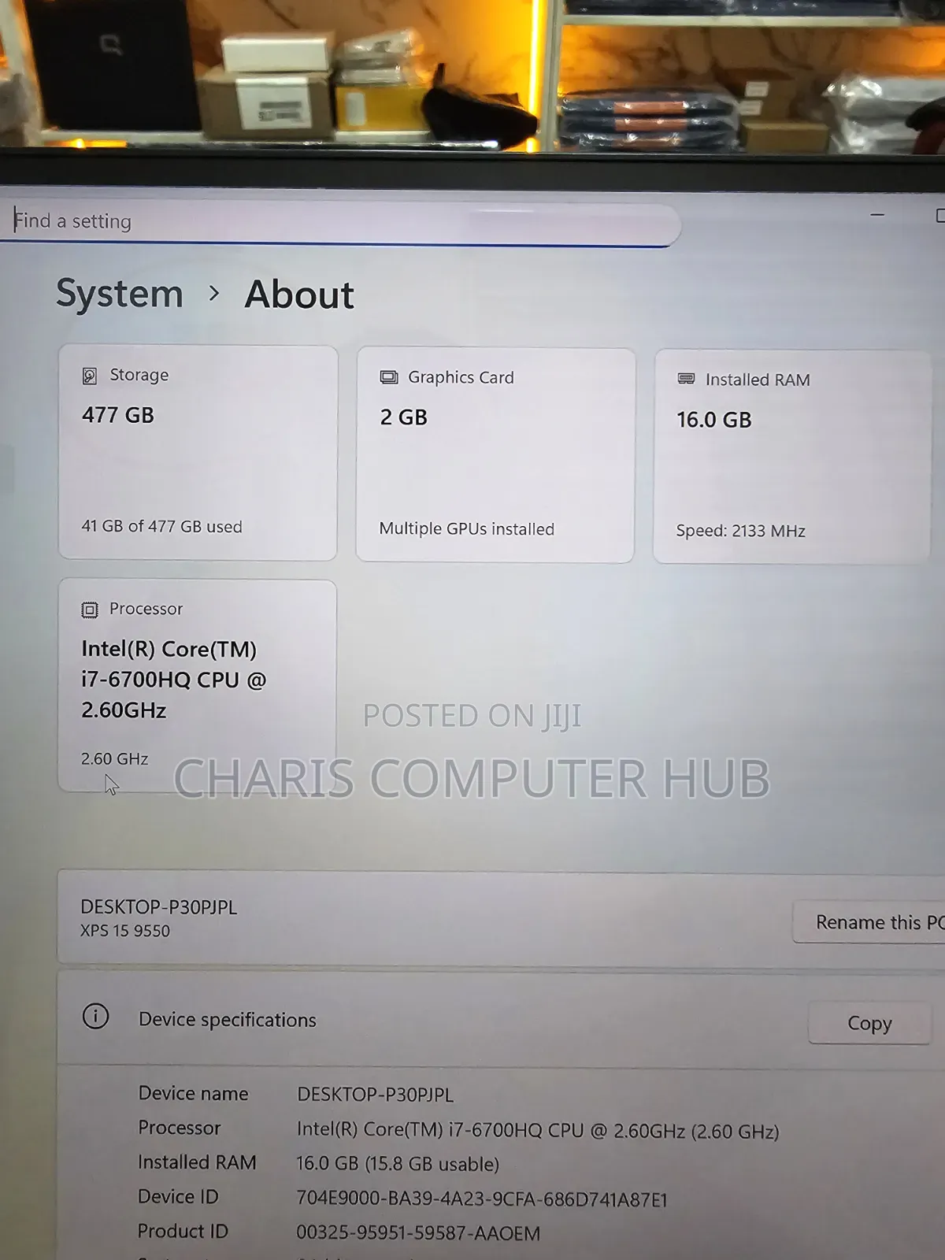Click the Device name label

[193, 1093]
